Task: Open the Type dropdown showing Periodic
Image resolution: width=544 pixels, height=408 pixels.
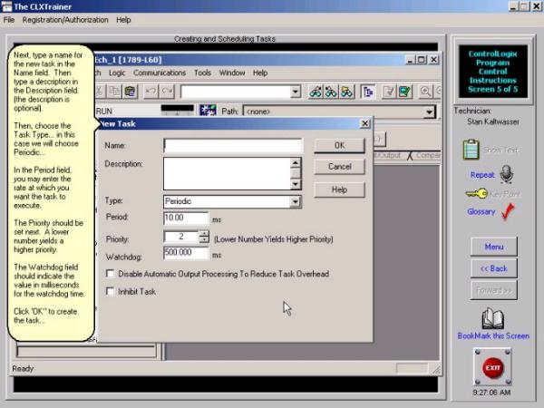Action: pyautogui.click(x=295, y=201)
